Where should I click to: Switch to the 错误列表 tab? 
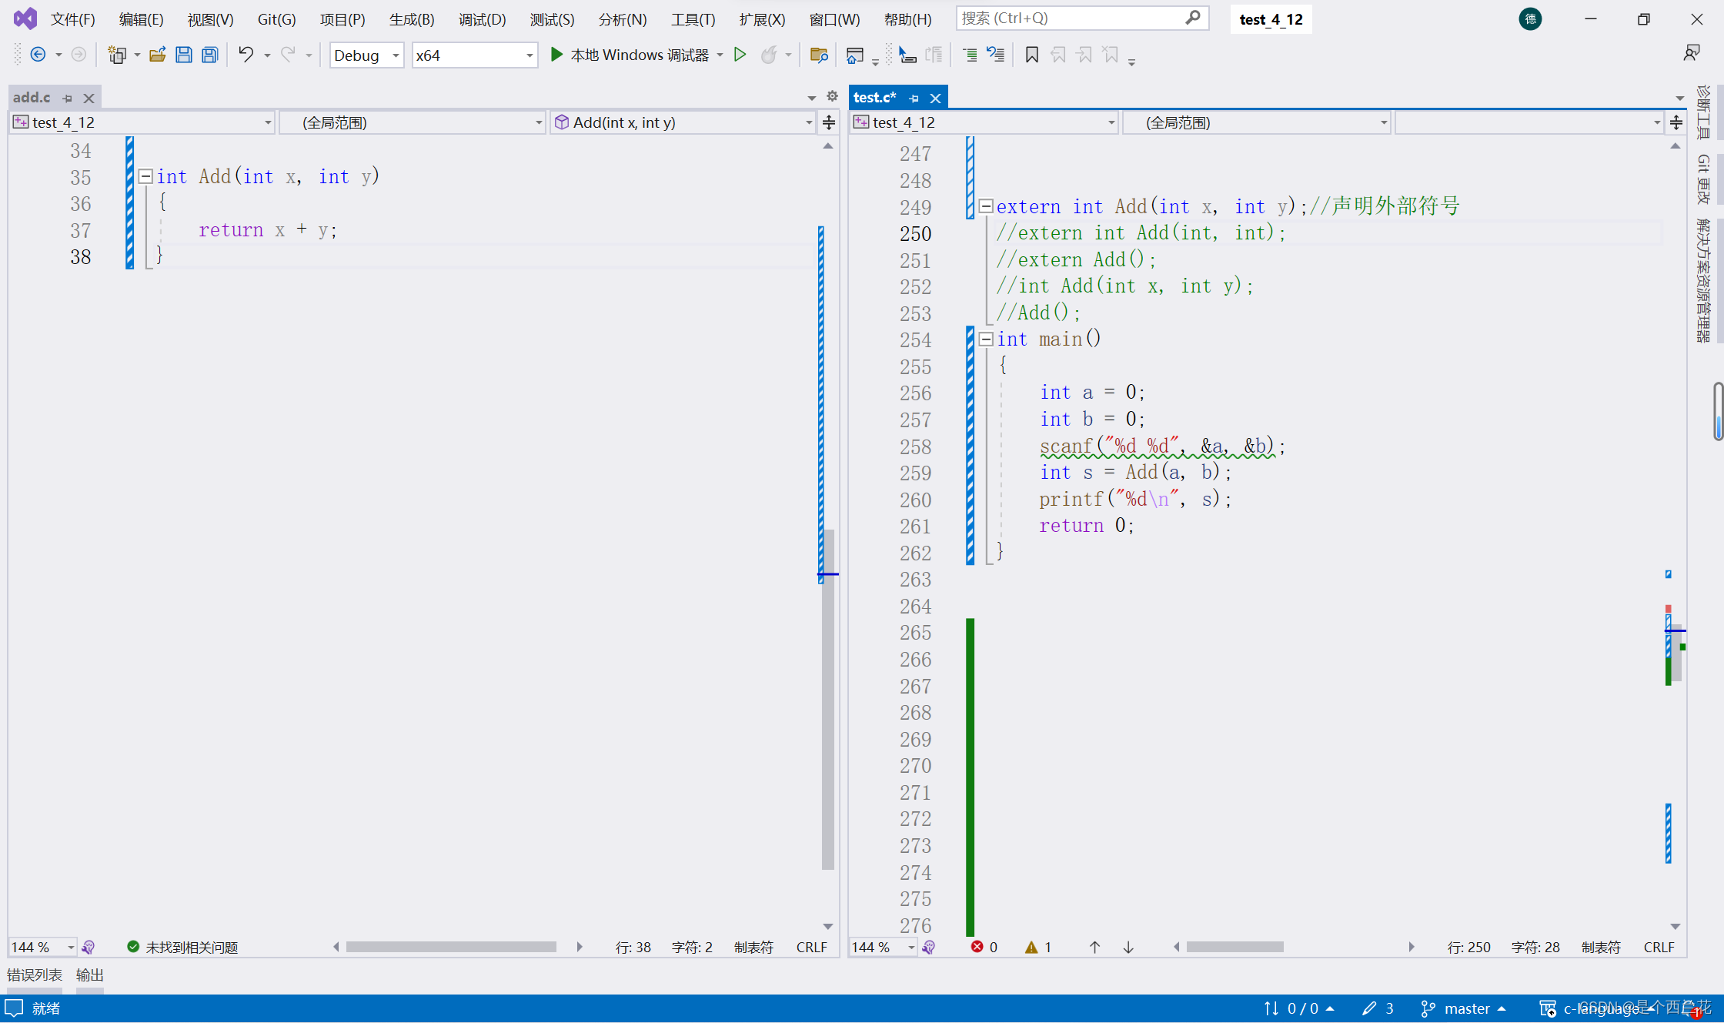click(35, 975)
